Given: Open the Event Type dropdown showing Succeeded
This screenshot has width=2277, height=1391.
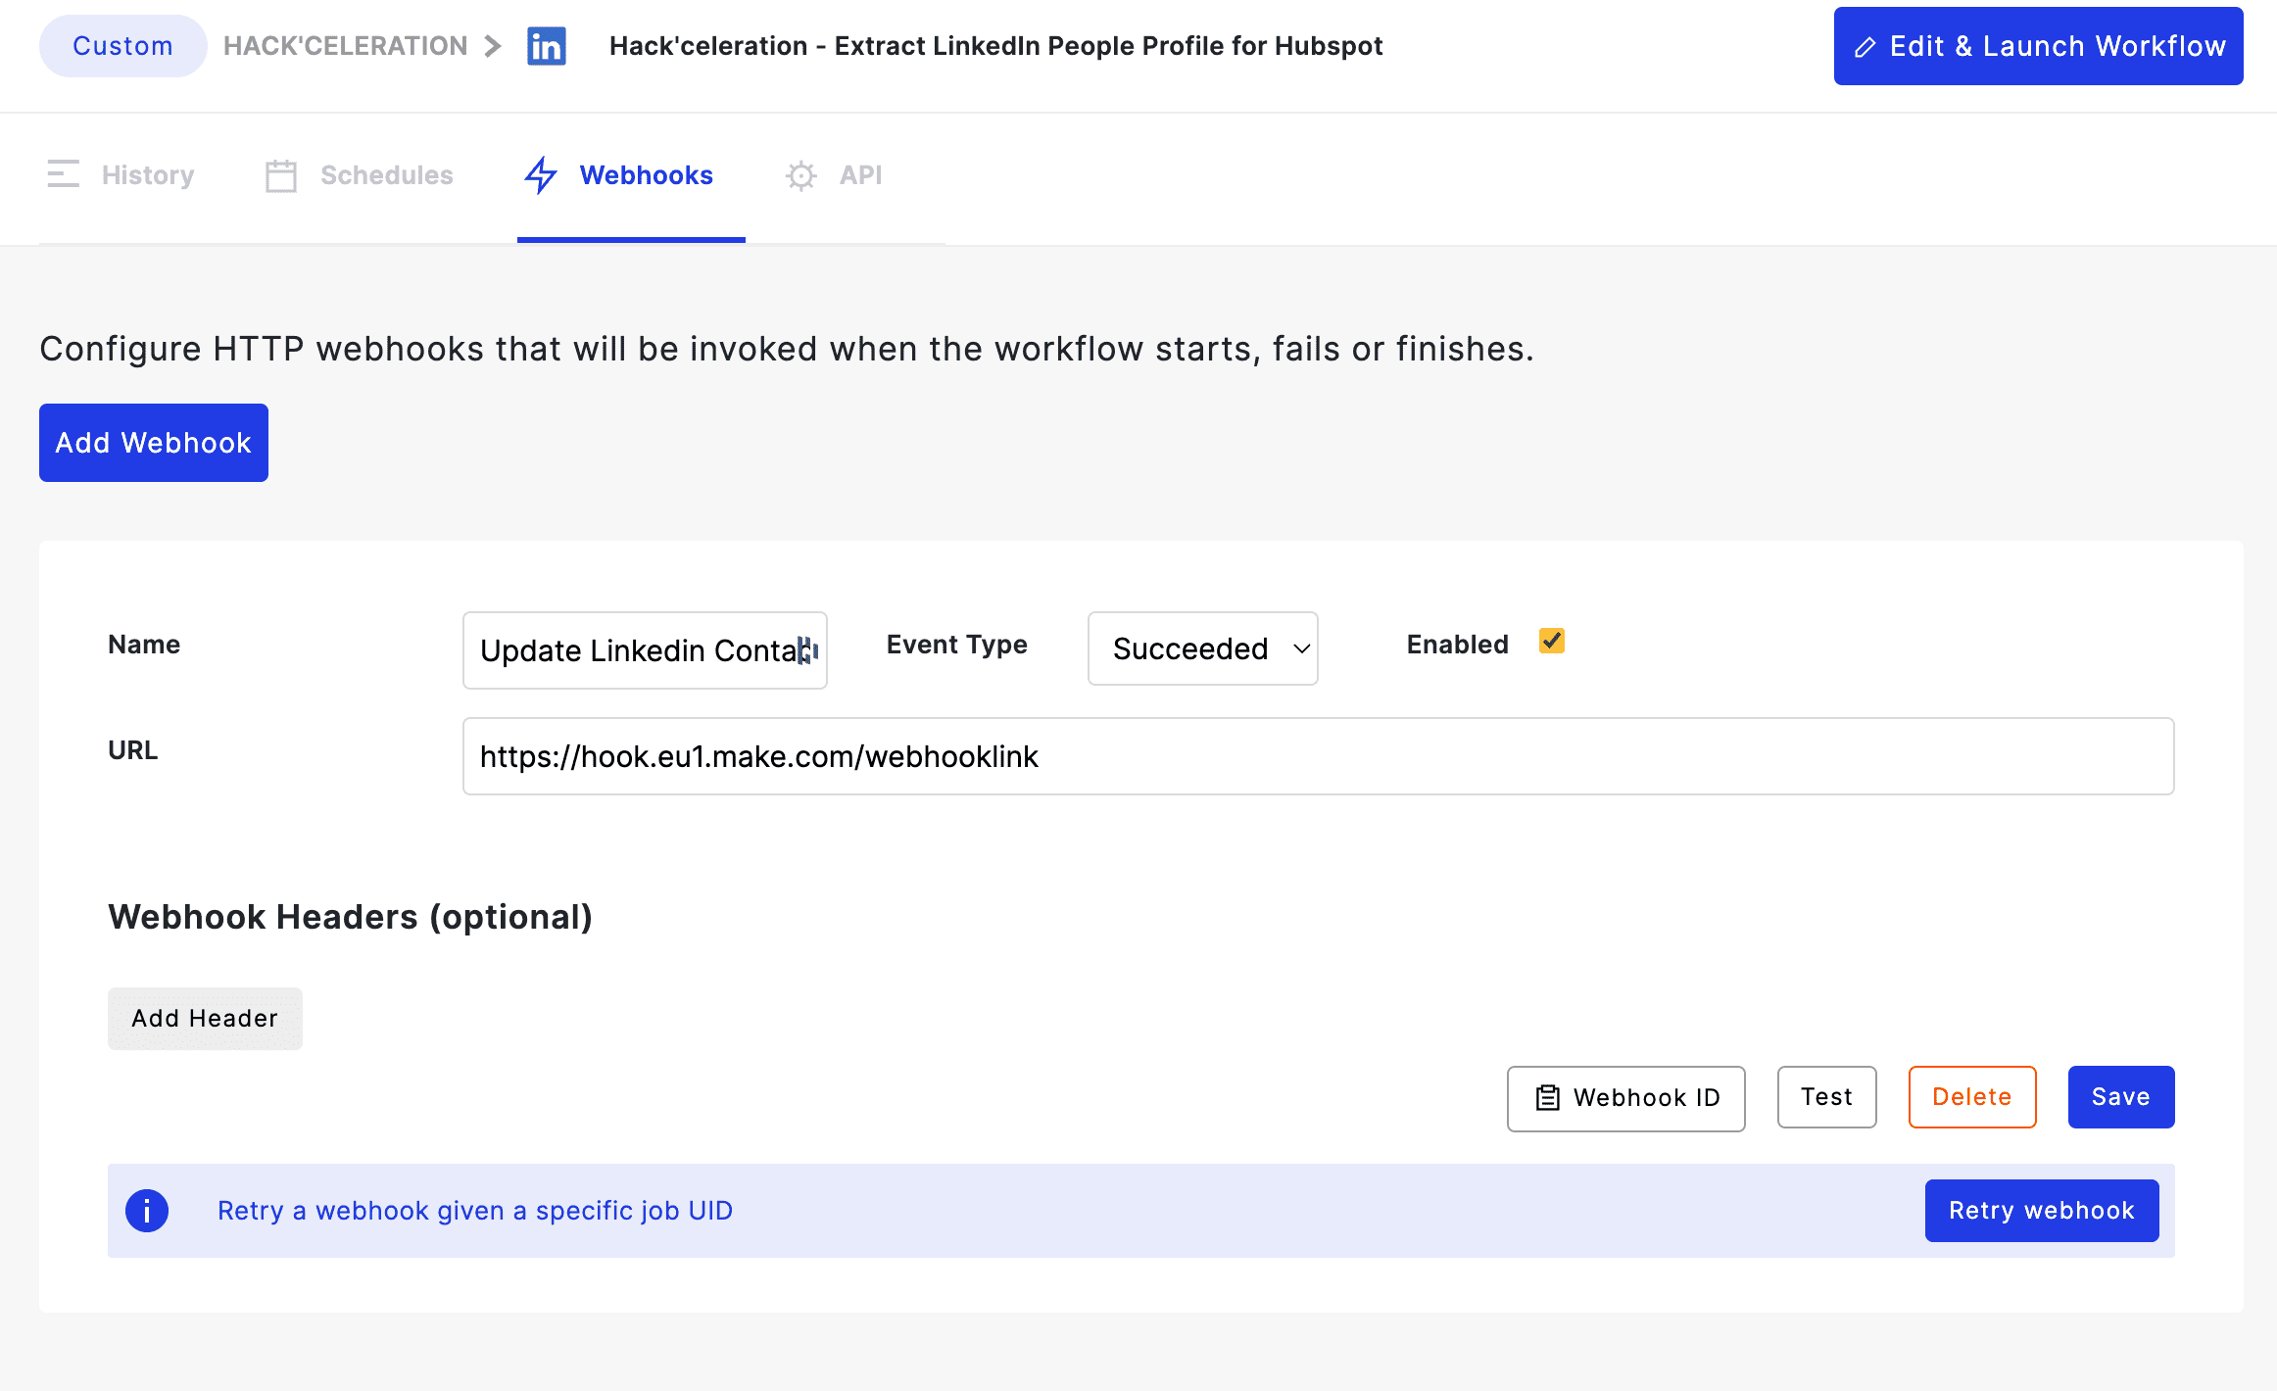Looking at the screenshot, I should [x=1203, y=648].
